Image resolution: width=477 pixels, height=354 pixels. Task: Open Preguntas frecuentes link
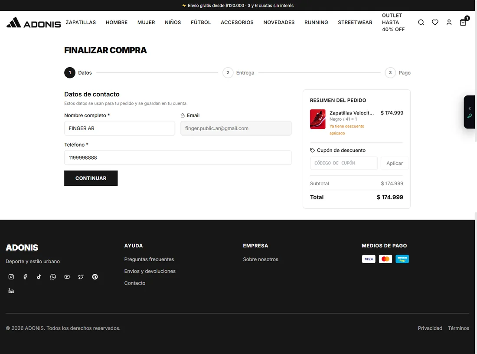coord(149,259)
